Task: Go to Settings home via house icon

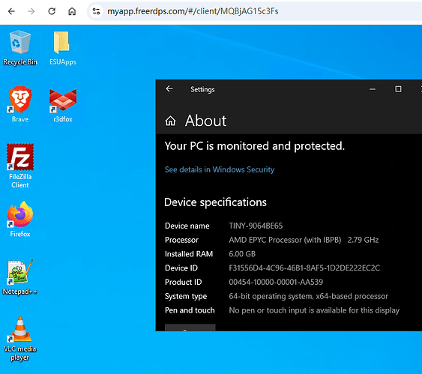Action: [170, 121]
